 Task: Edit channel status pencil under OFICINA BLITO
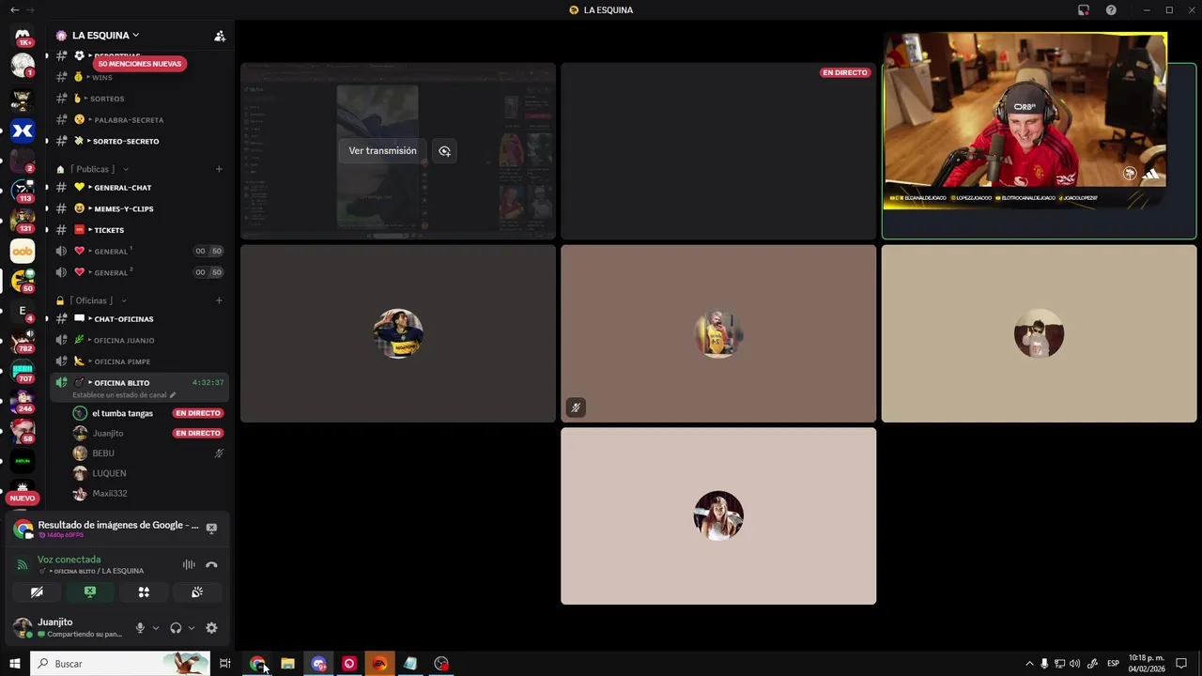click(x=172, y=395)
